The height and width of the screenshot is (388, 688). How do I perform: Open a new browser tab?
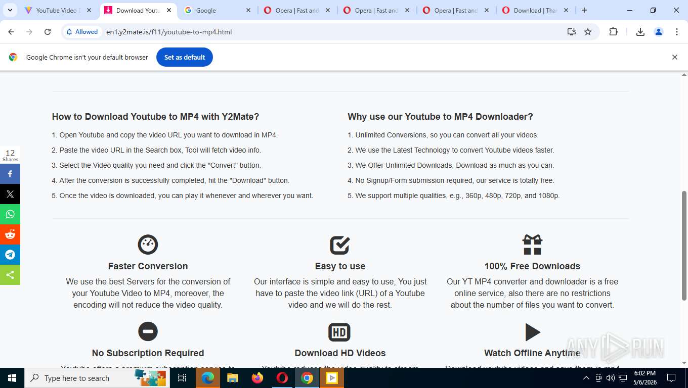click(x=584, y=10)
